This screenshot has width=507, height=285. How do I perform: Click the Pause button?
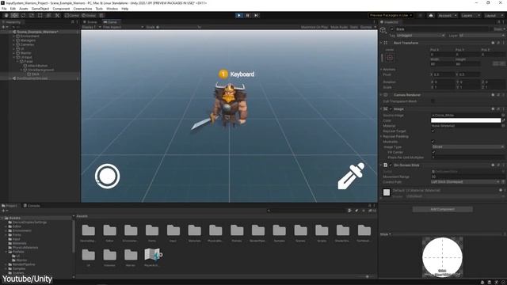(x=248, y=15)
